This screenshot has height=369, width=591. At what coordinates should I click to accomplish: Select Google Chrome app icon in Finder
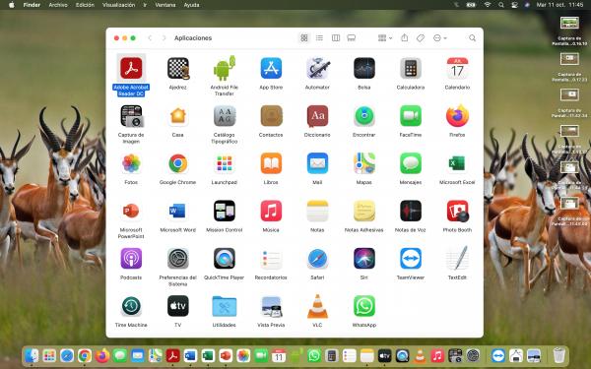[178, 163]
